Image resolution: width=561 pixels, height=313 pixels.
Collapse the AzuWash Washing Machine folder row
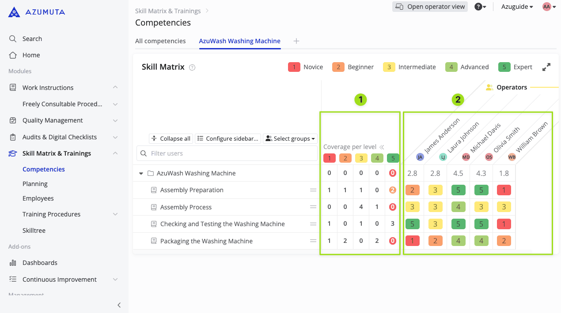(141, 173)
